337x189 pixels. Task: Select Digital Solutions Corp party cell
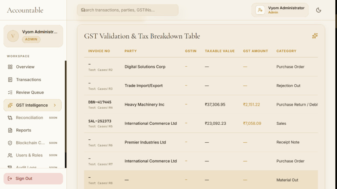pyautogui.click(x=145, y=67)
